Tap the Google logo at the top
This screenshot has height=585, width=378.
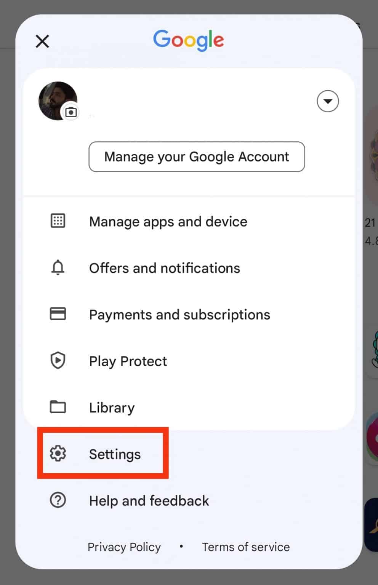[188, 40]
